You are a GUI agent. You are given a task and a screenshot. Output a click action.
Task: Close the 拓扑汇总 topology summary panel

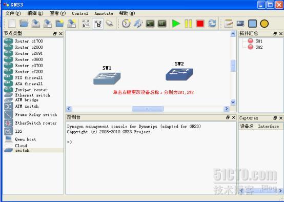click(x=281, y=34)
